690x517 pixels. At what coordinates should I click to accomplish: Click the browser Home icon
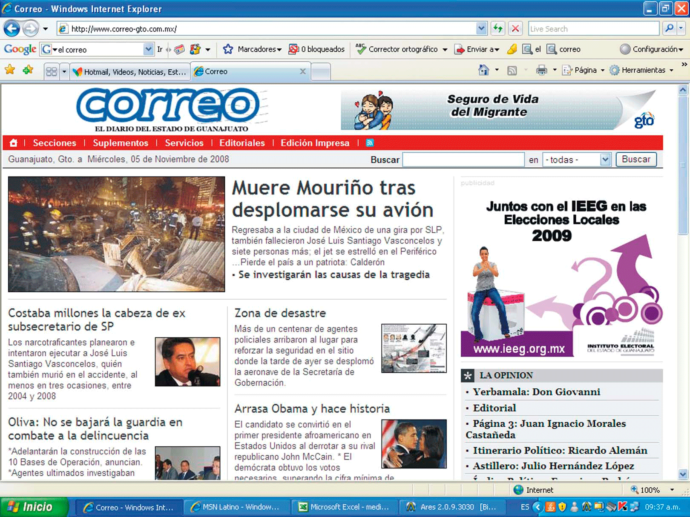point(483,70)
